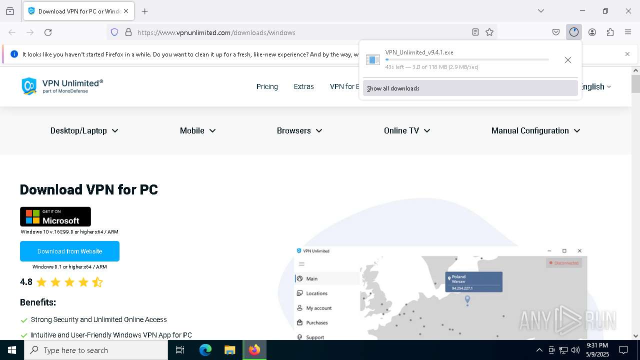The width and height of the screenshot is (640, 360).
Task: Click the Download VPN for PC tab
Action: click(78, 11)
